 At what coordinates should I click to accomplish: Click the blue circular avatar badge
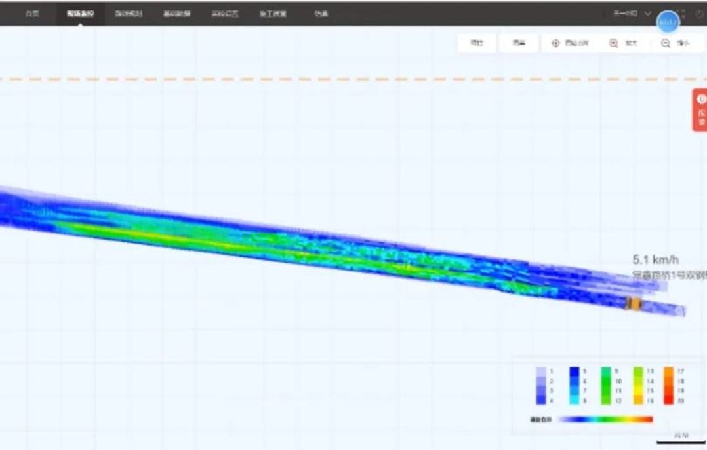click(668, 22)
